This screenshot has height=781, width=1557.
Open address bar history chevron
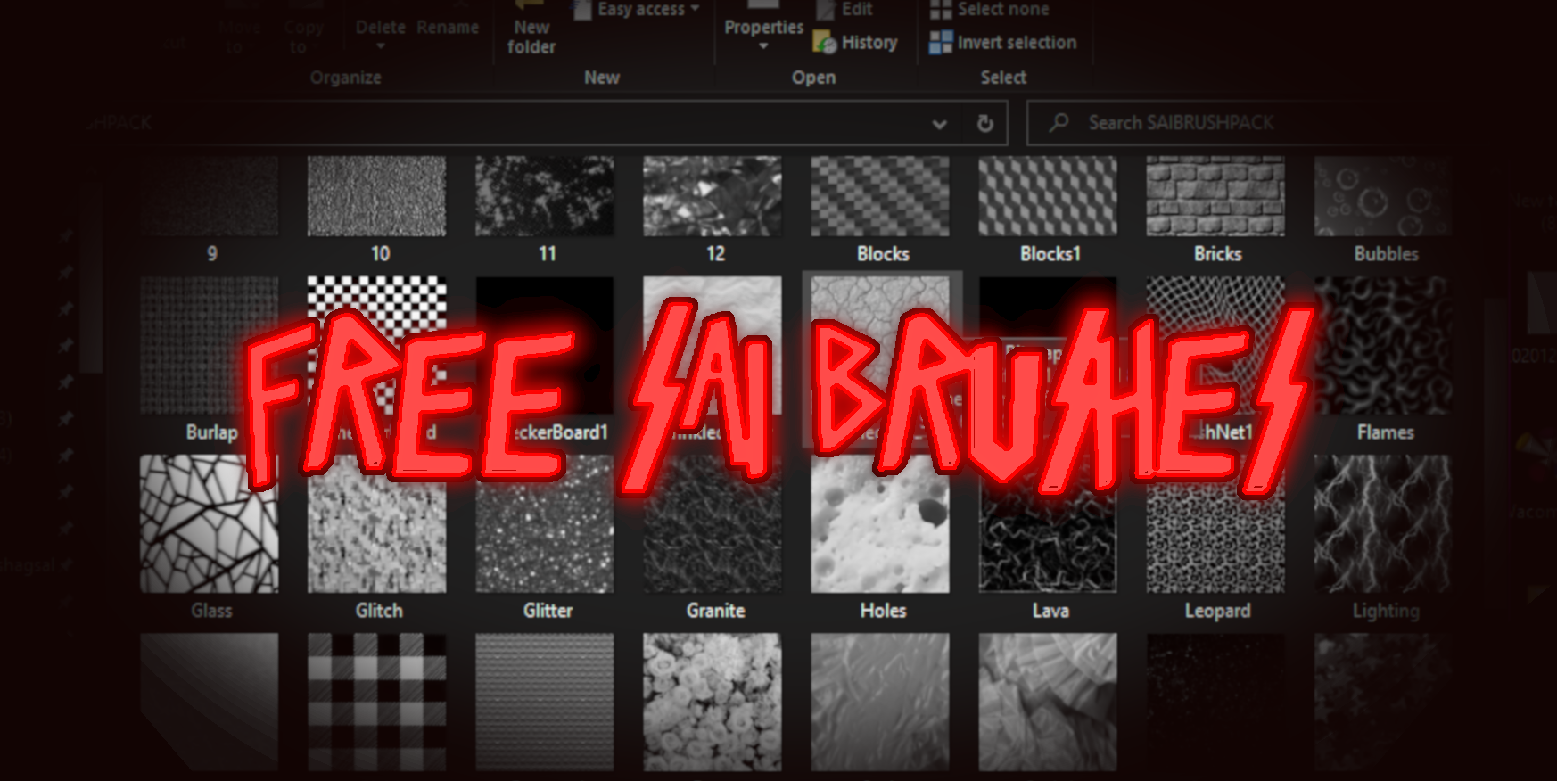[x=939, y=124]
